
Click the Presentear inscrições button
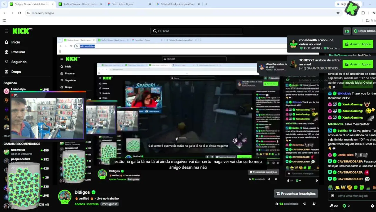[x=296, y=194]
